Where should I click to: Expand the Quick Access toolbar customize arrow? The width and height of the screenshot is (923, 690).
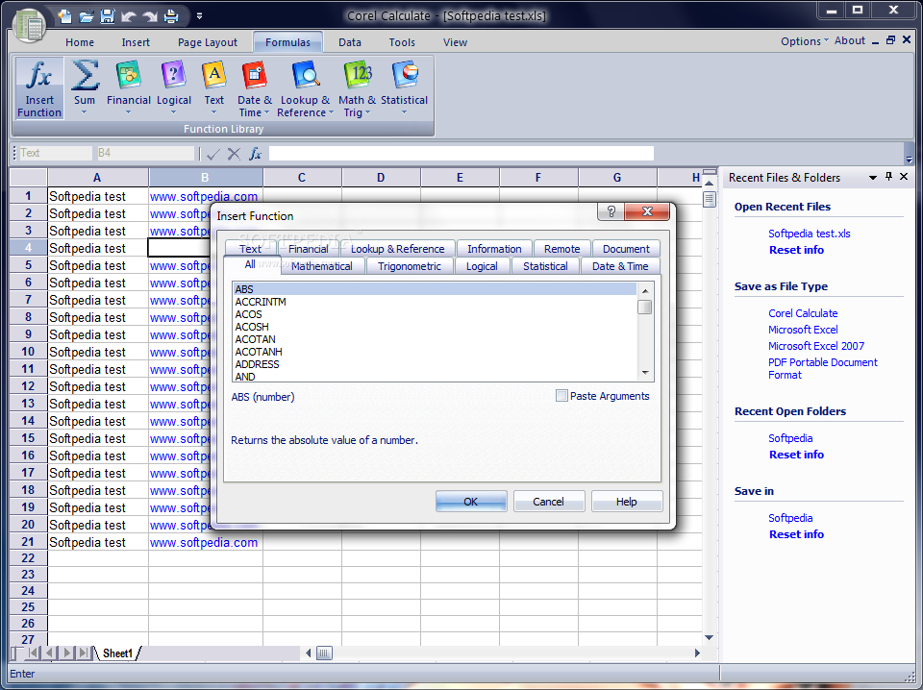coord(200,16)
